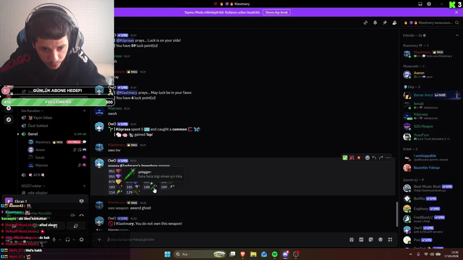Open the GIF picker
This screenshot has height=260, width=463.
coord(361,239)
